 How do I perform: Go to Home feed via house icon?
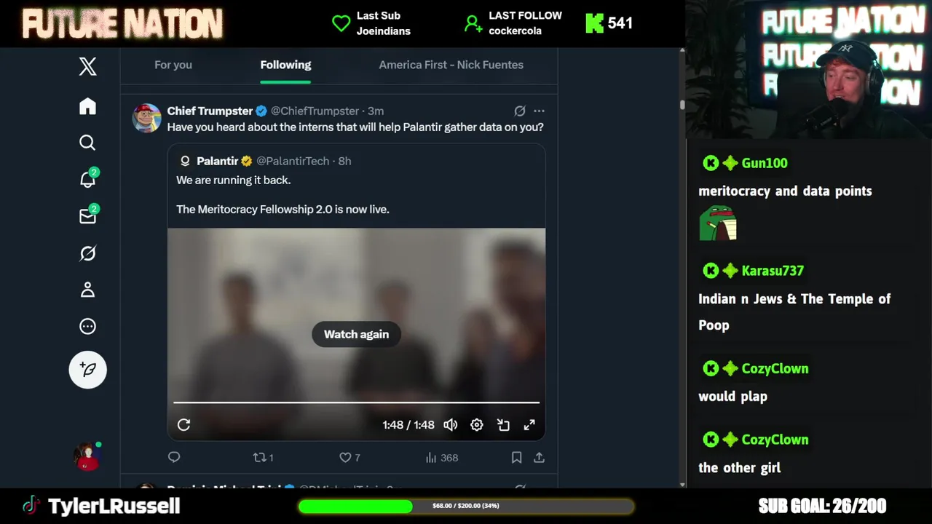pyautogui.click(x=87, y=106)
